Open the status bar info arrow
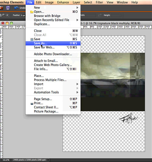This screenshot has width=152, height=162. click(48, 160)
